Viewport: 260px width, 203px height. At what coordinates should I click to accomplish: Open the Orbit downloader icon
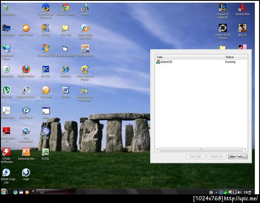pyautogui.click(x=26, y=174)
